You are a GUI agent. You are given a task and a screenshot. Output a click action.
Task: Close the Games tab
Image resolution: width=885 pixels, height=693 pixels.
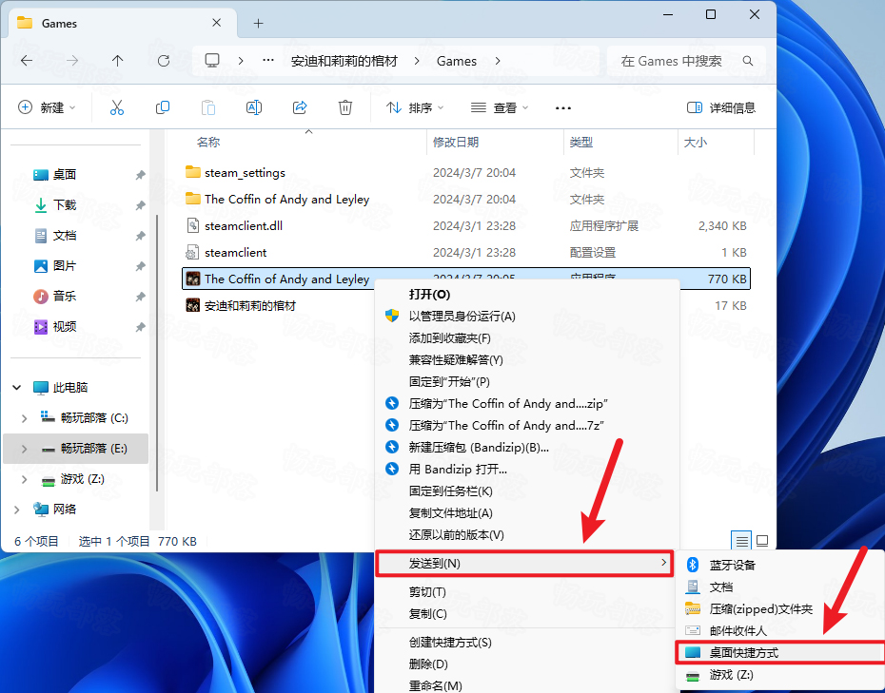[216, 23]
